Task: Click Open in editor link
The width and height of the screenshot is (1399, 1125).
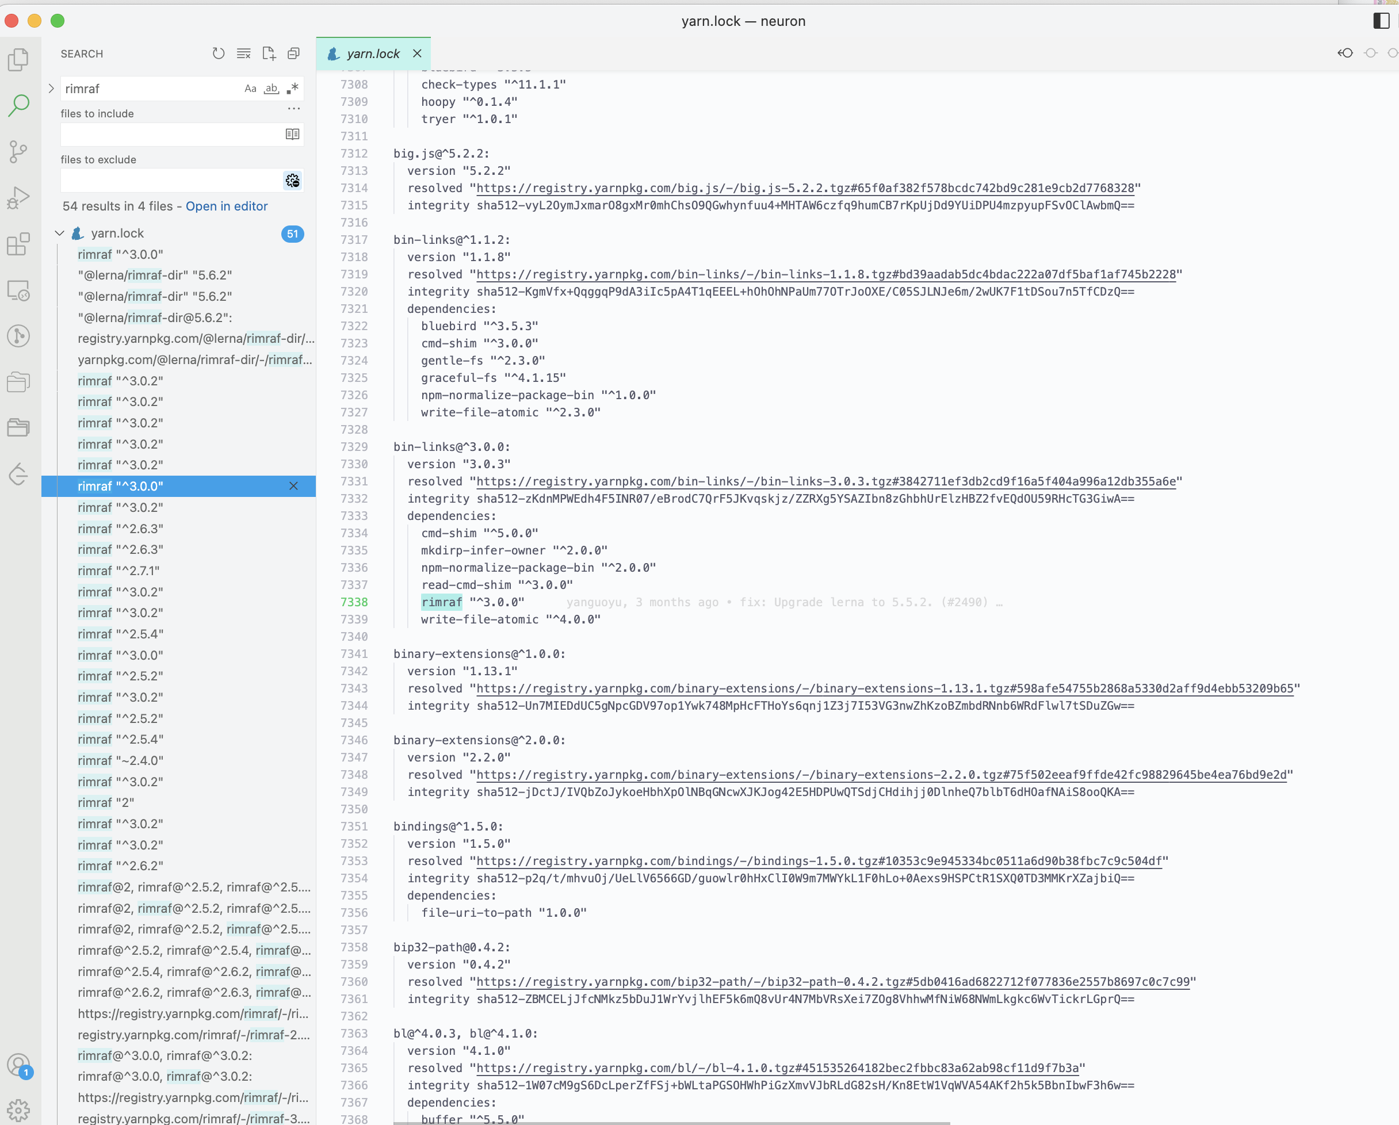Action: click(227, 206)
